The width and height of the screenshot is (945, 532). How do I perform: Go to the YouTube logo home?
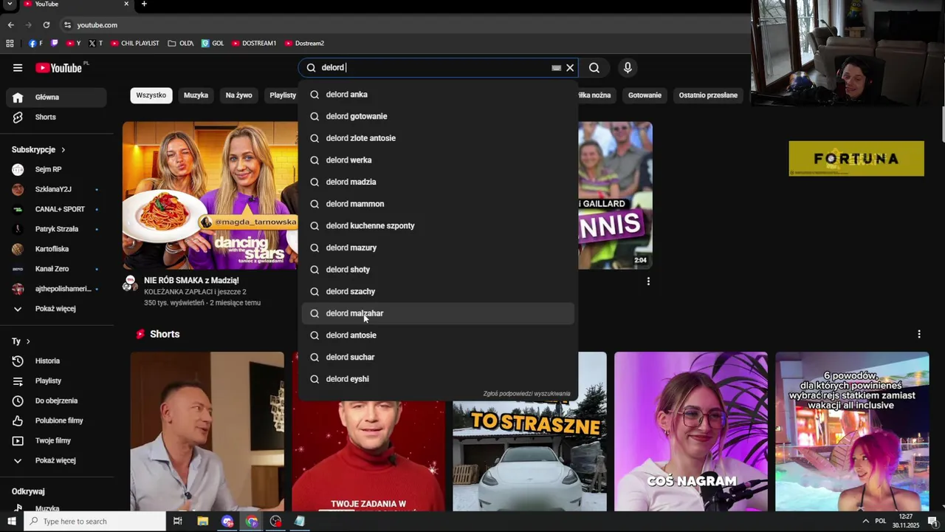(x=59, y=68)
